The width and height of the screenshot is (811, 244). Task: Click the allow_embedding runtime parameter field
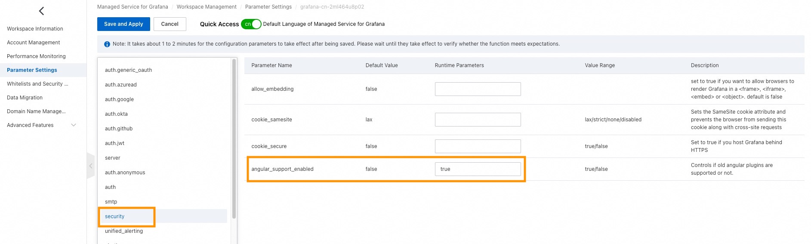(478, 89)
